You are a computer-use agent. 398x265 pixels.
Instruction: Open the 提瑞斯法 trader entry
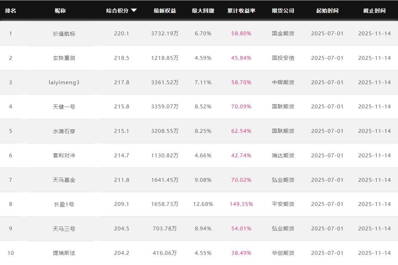(x=64, y=253)
